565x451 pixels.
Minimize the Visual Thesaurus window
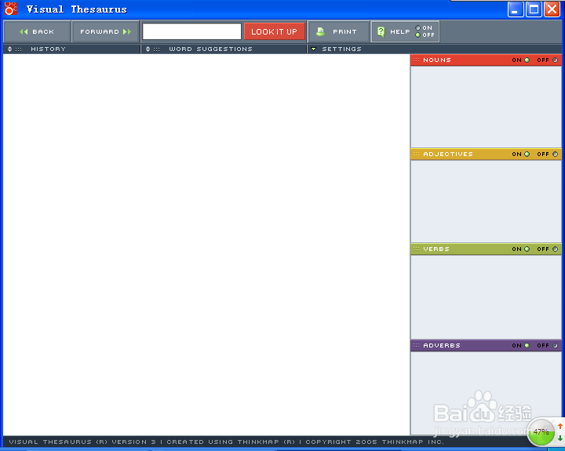pos(516,9)
